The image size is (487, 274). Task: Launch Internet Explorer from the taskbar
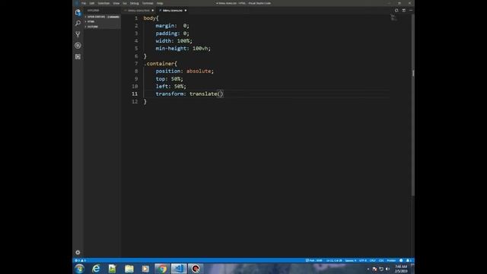coord(96,269)
